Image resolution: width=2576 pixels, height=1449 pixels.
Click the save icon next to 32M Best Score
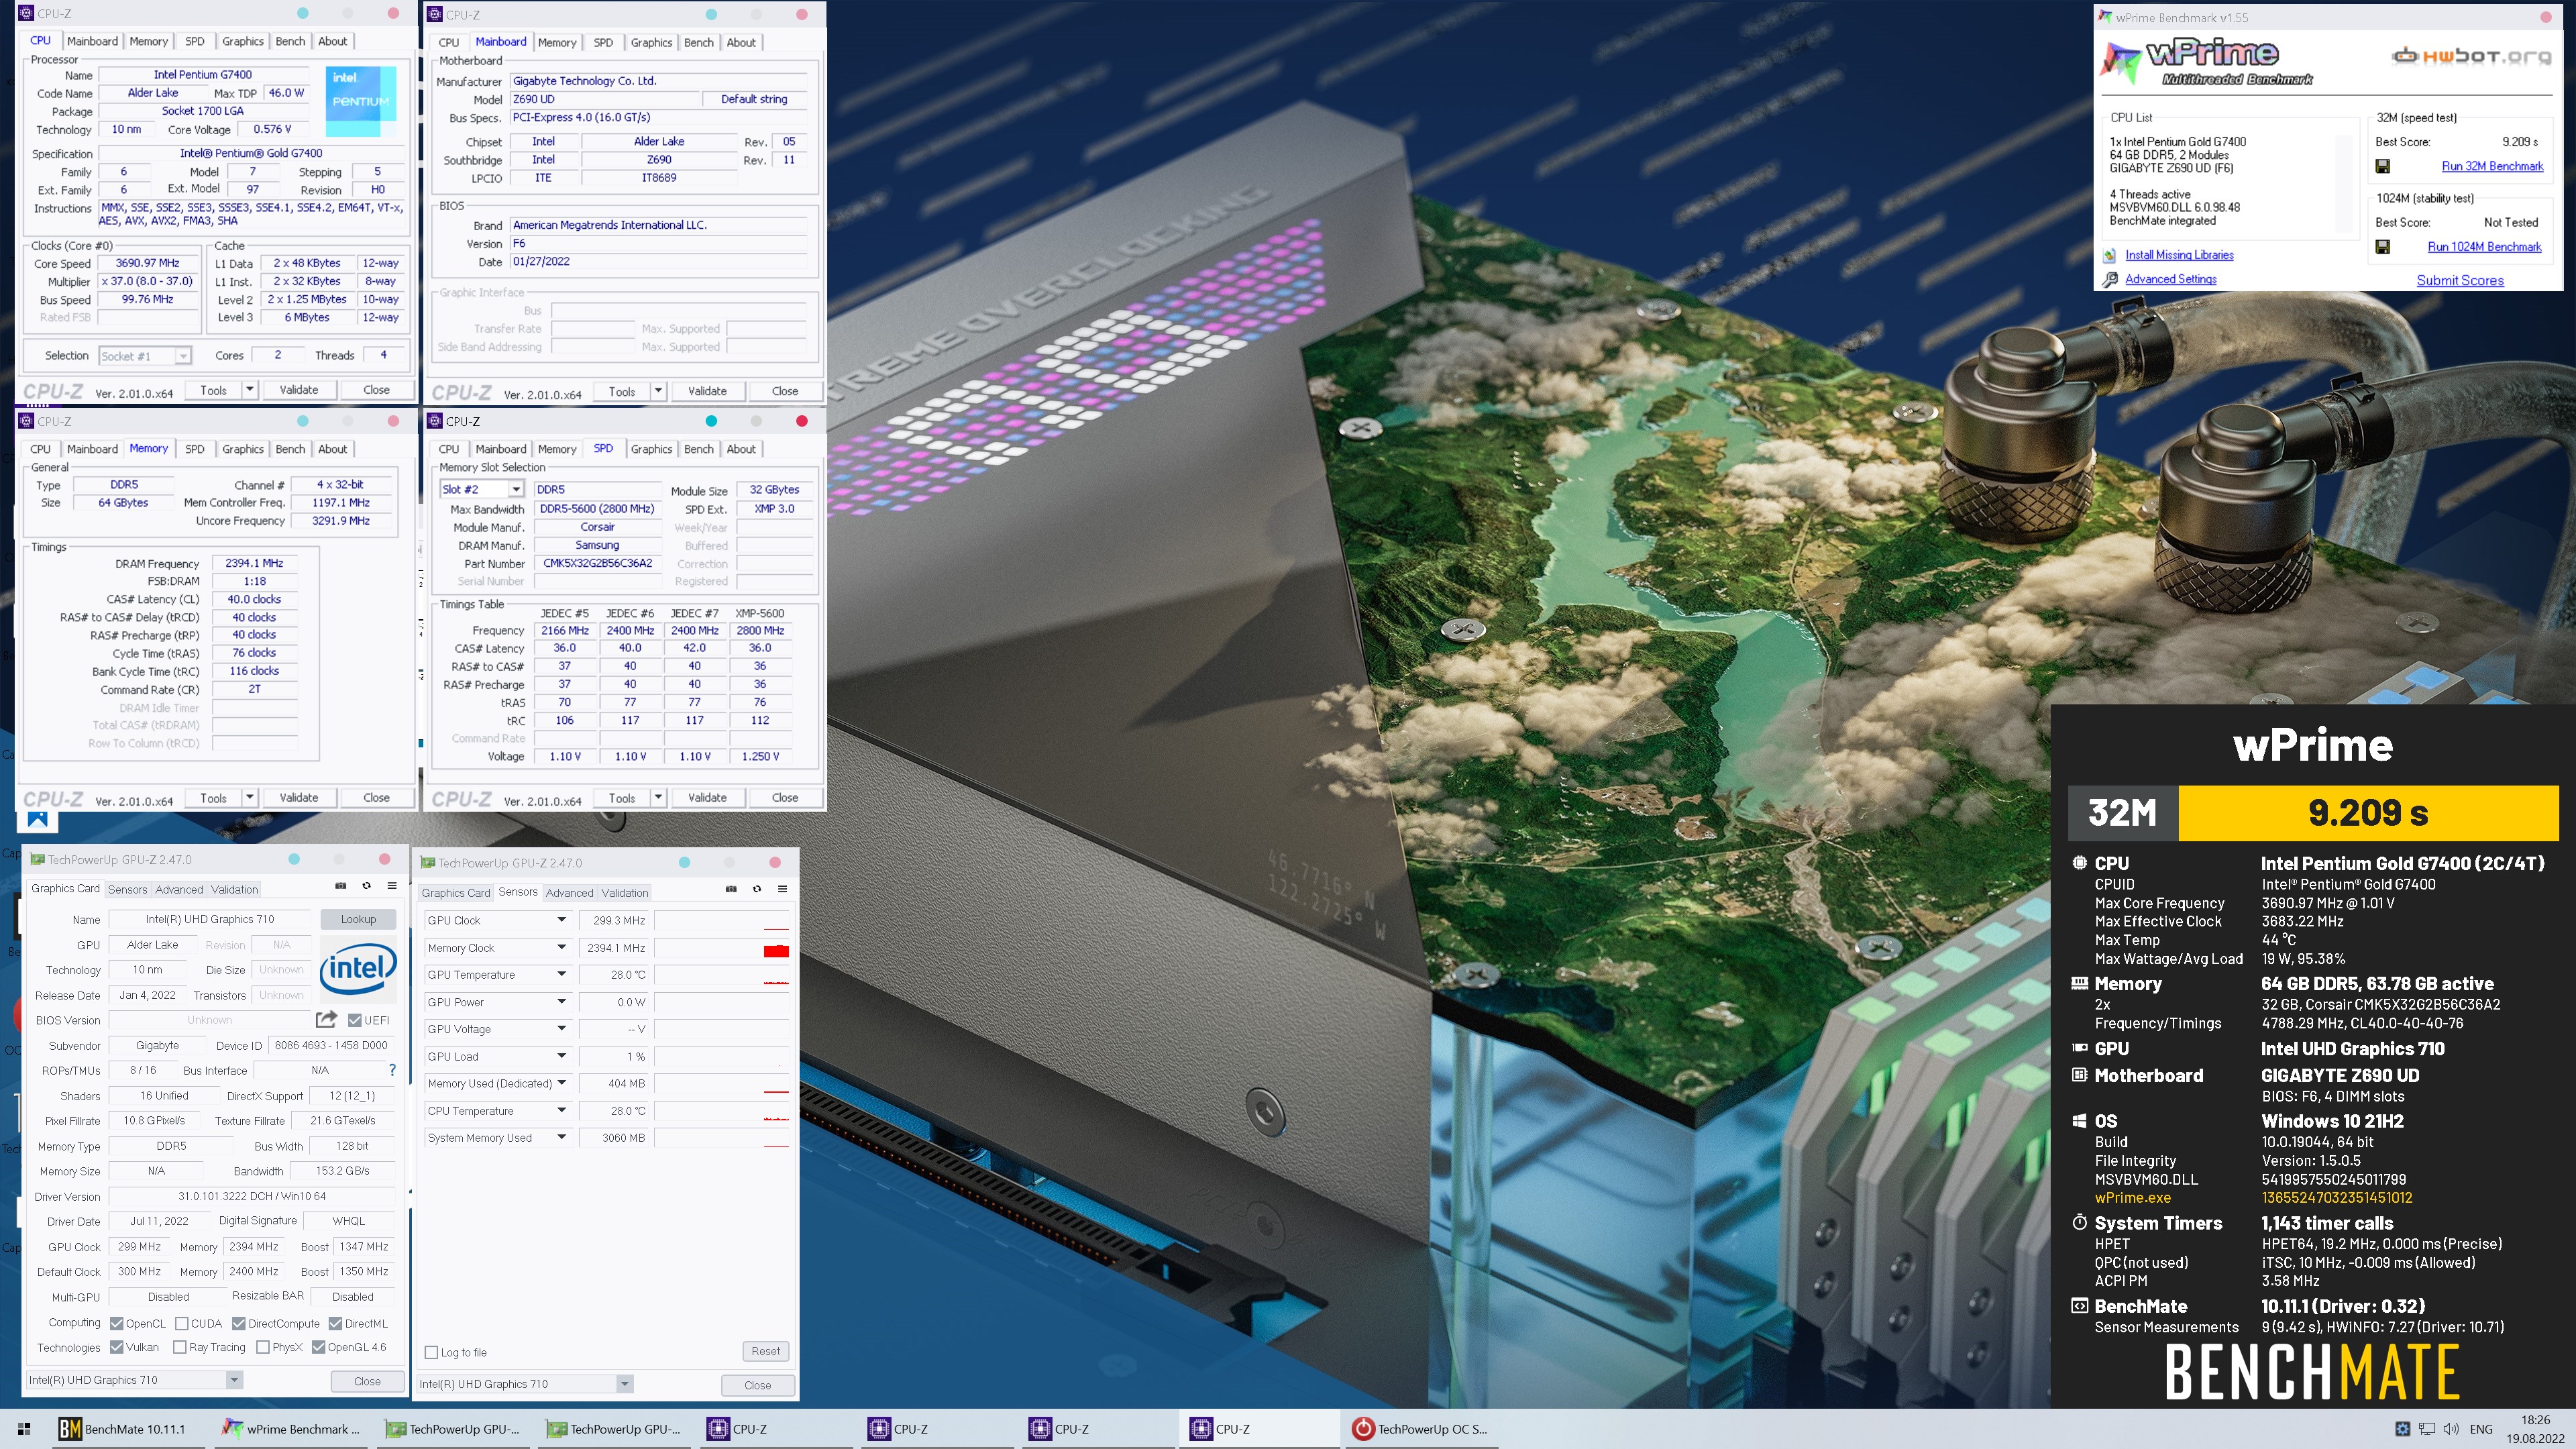coord(2383,166)
